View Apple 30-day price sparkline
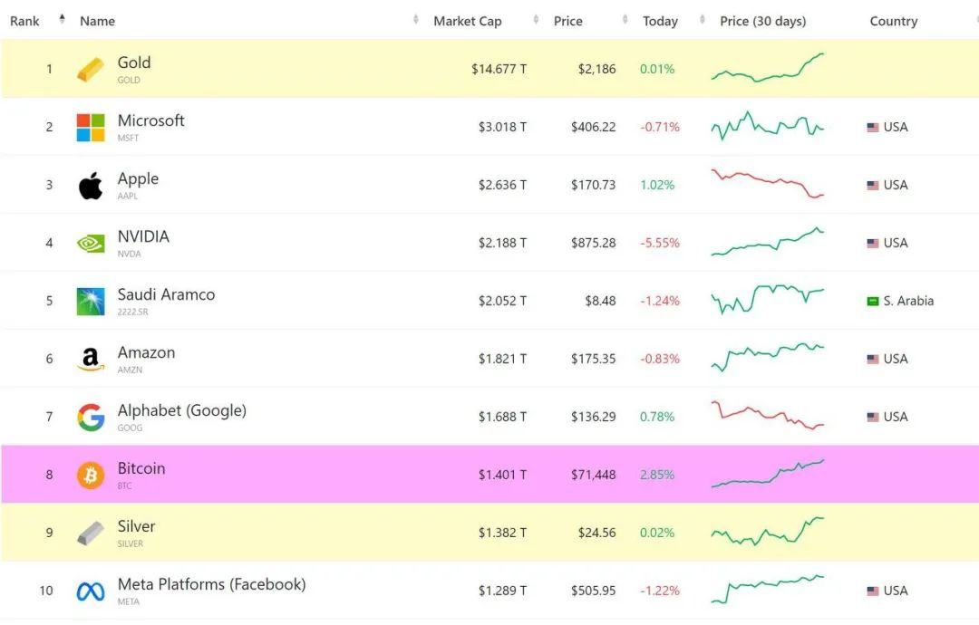 tap(768, 184)
